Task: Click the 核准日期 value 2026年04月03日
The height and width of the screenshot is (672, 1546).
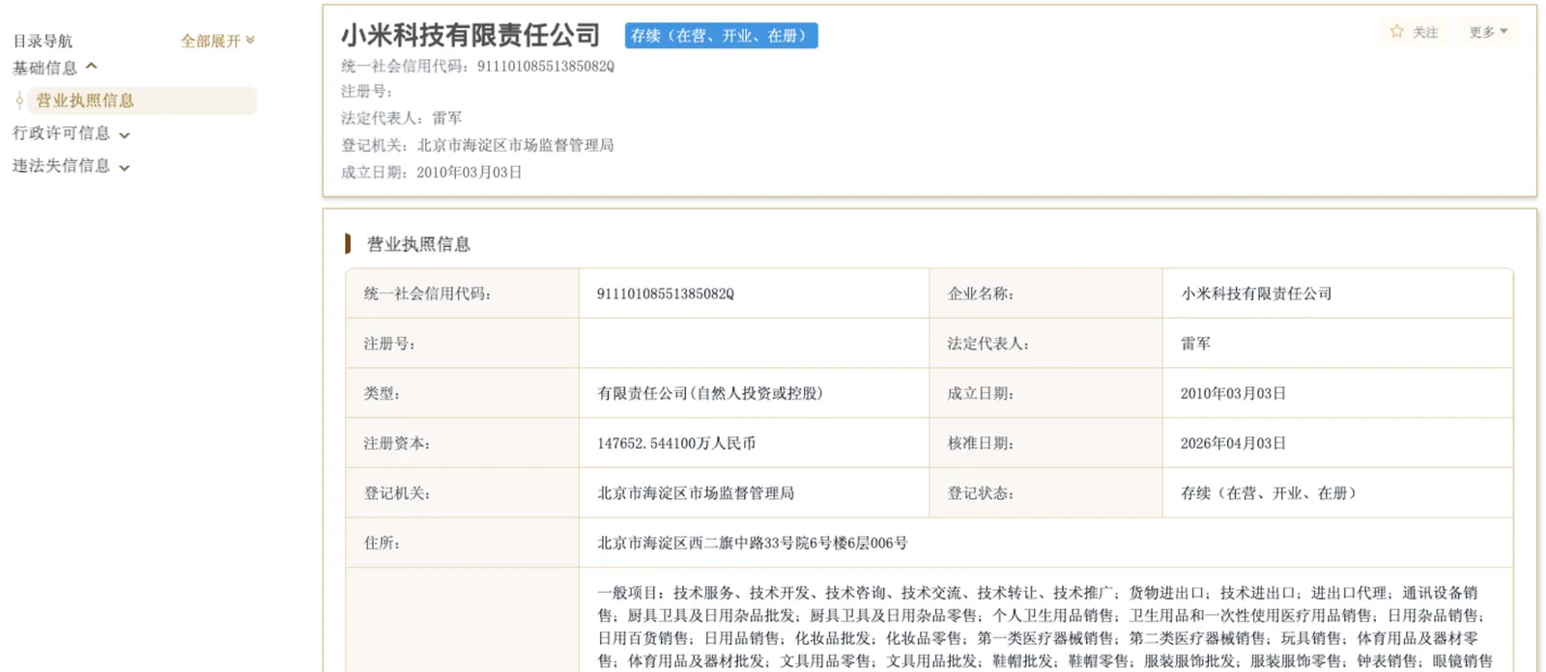Action: pyautogui.click(x=1233, y=443)
